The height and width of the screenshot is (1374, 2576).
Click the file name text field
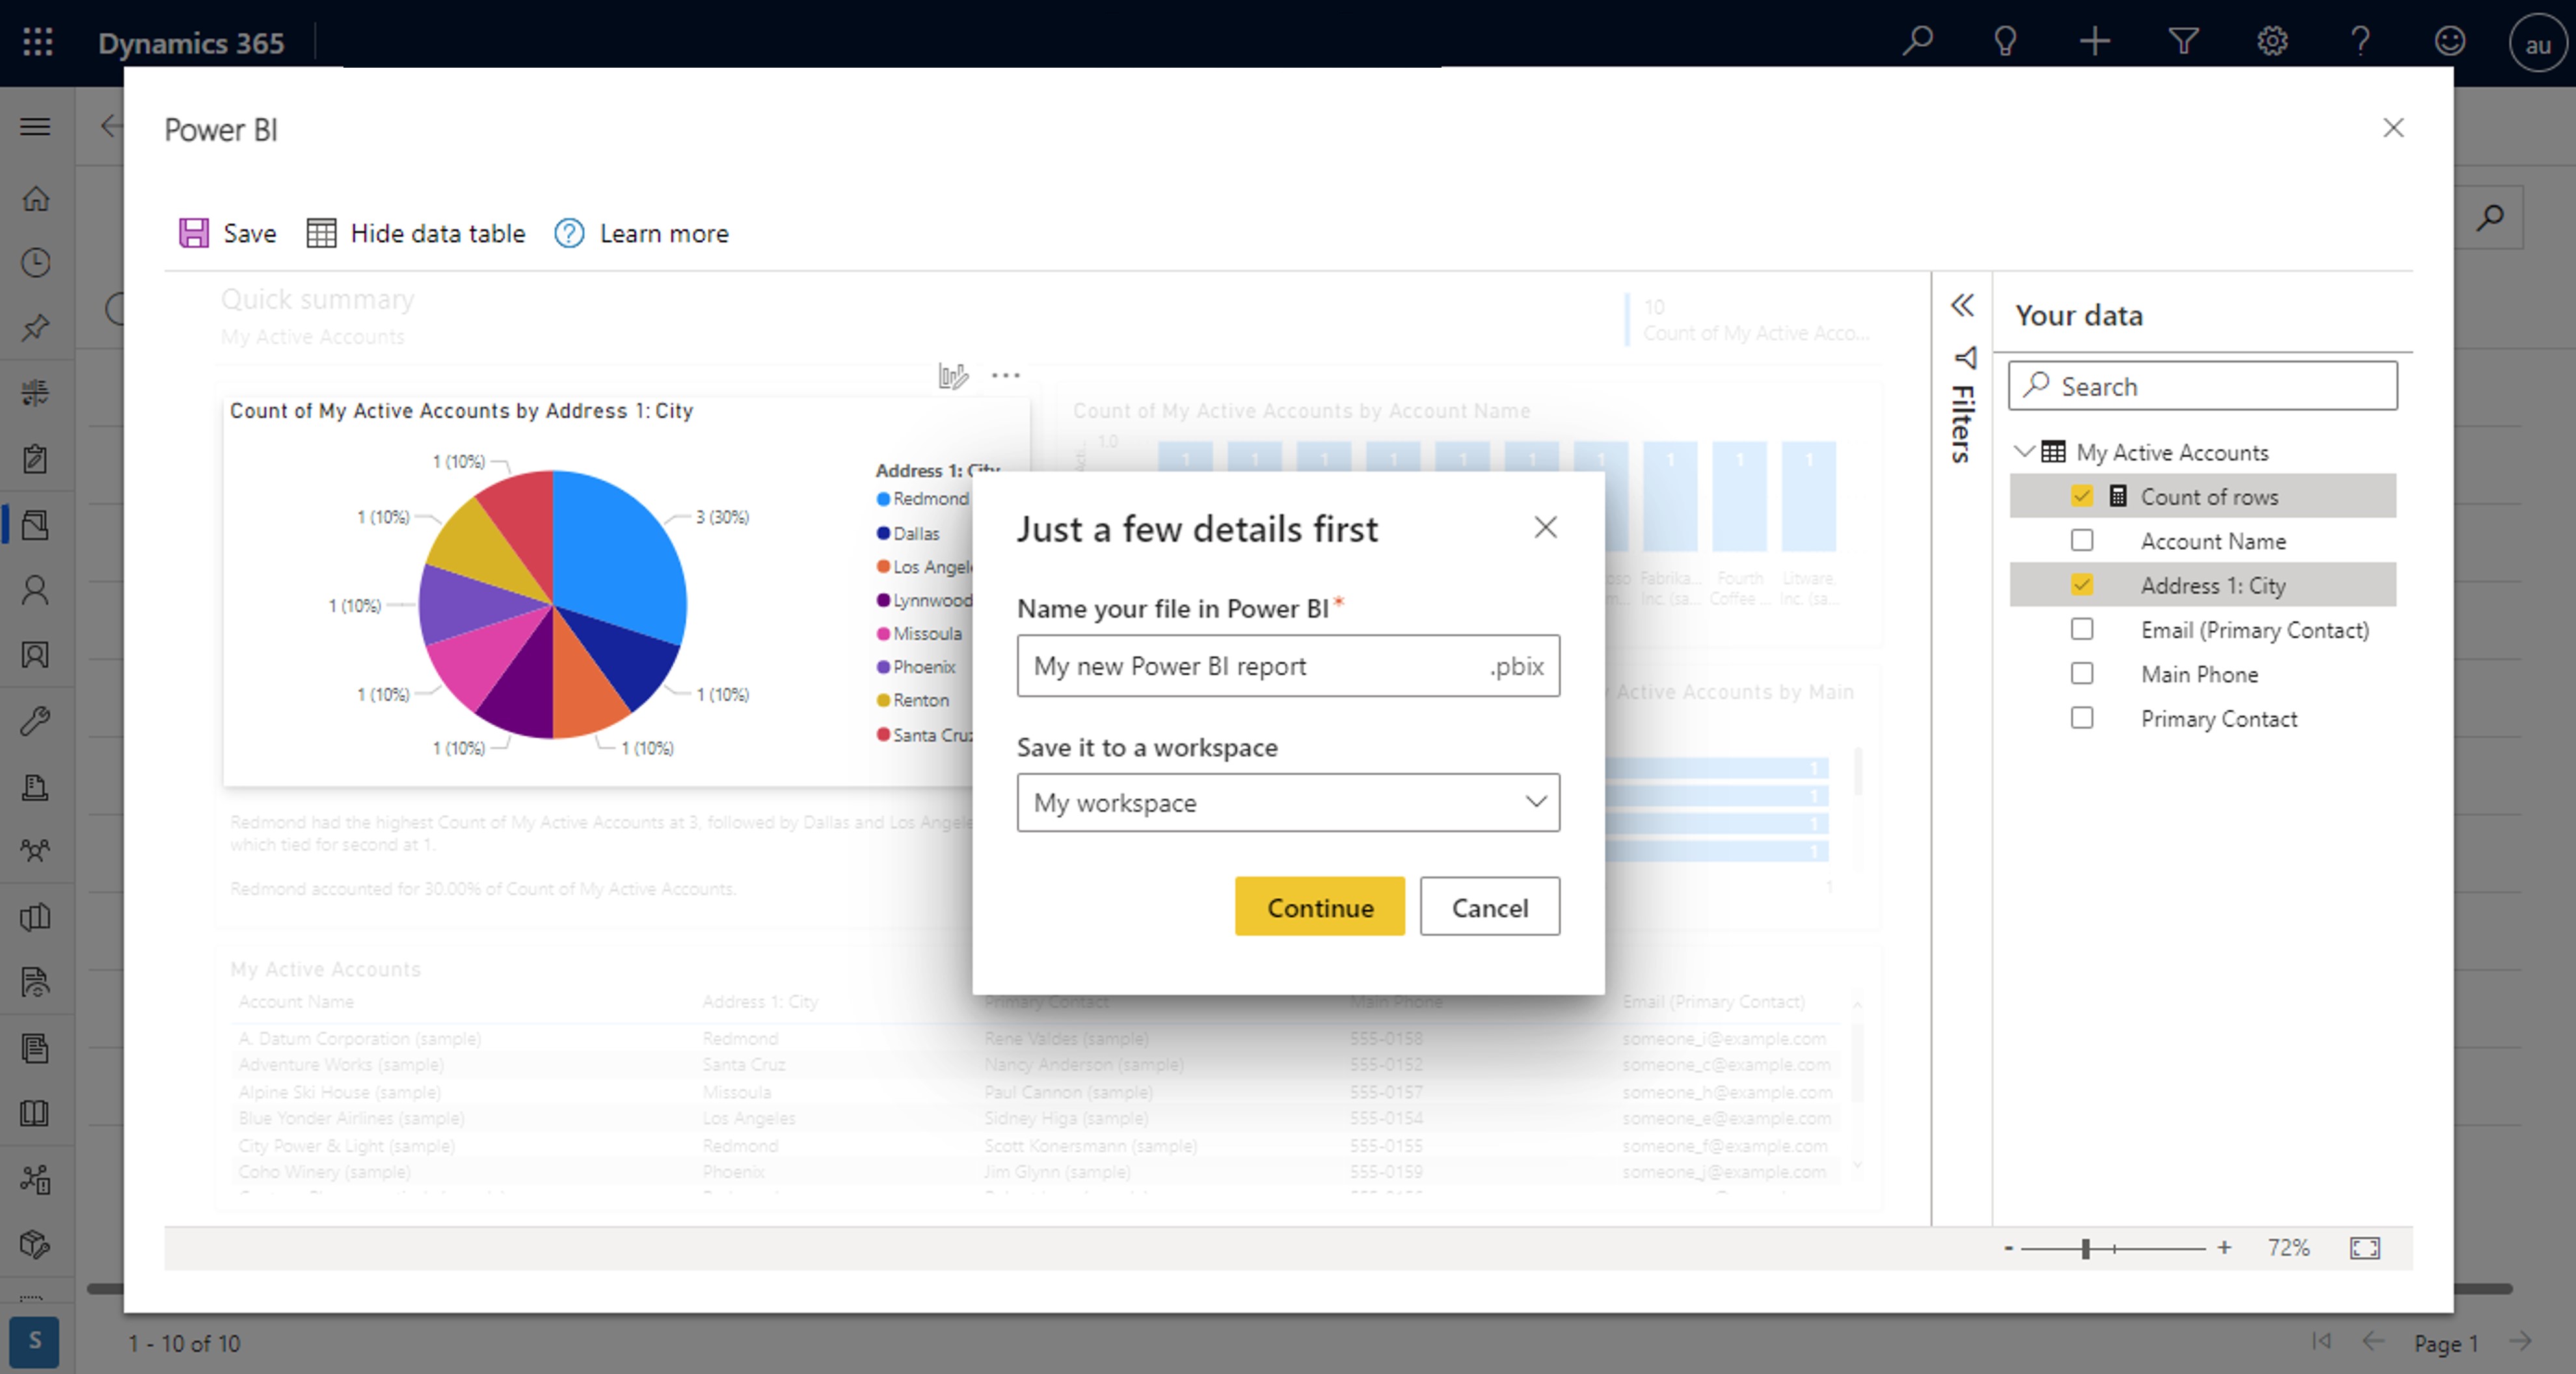(x=1250, y=666)
